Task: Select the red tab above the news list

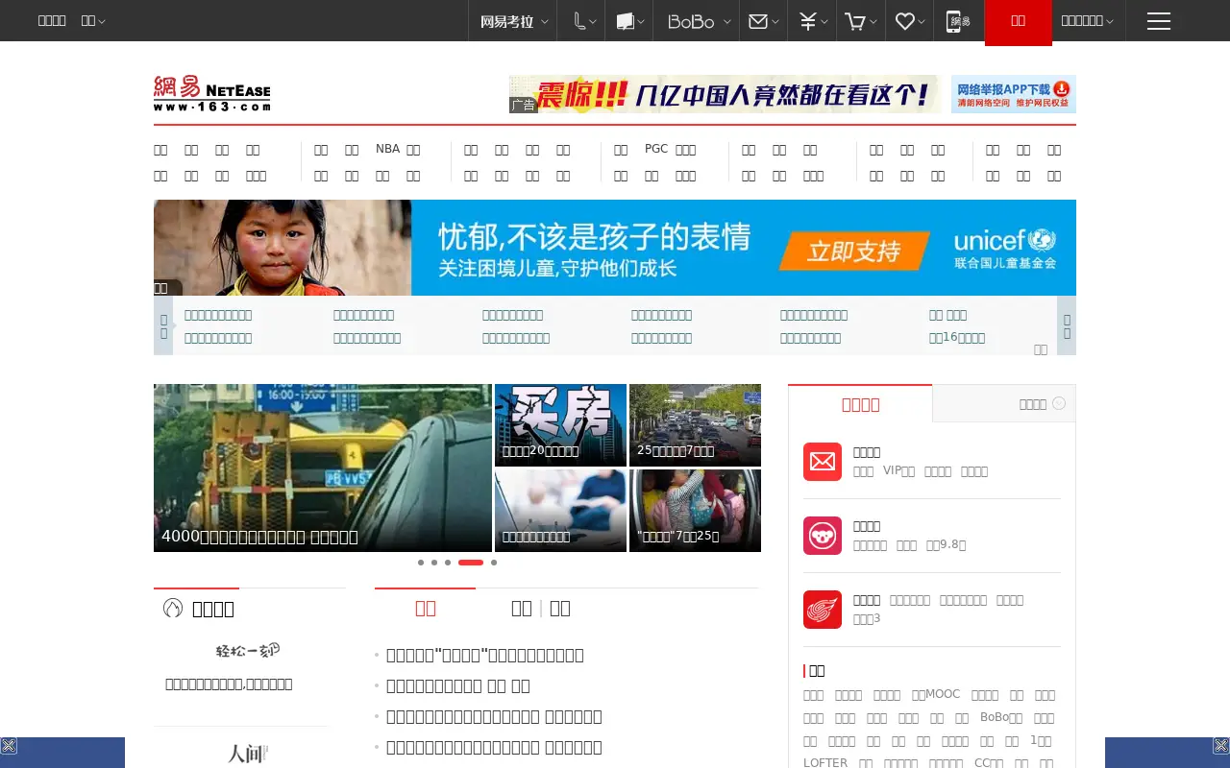Action: pyautogui.click(x=426, y=608)
